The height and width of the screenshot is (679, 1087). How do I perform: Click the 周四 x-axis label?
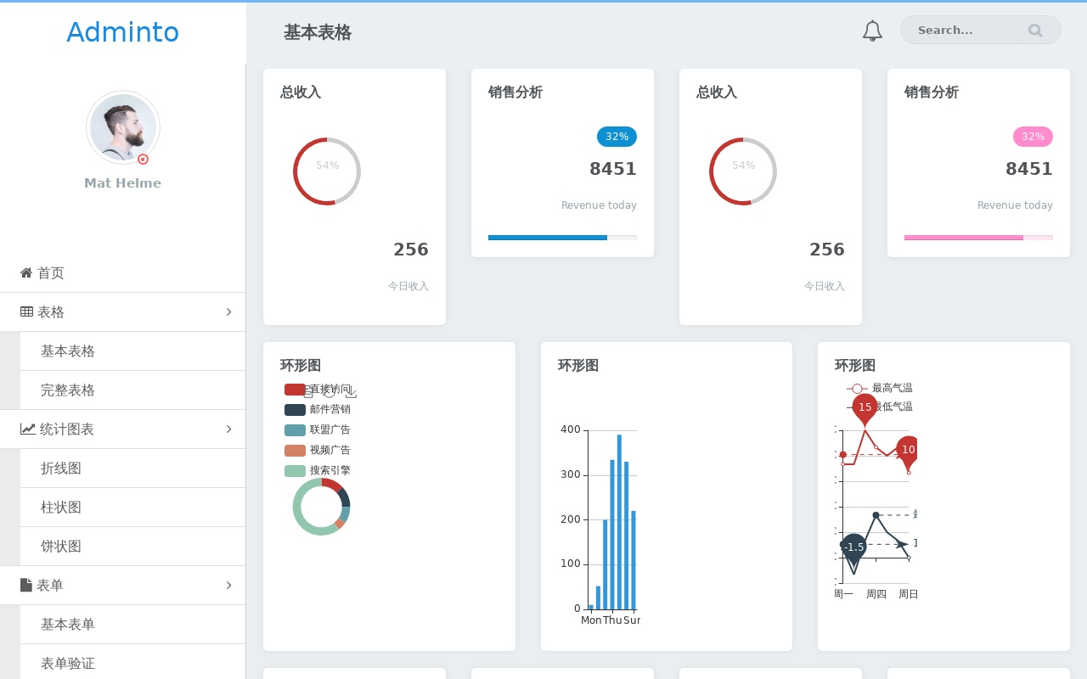click(x=876, y=594)
